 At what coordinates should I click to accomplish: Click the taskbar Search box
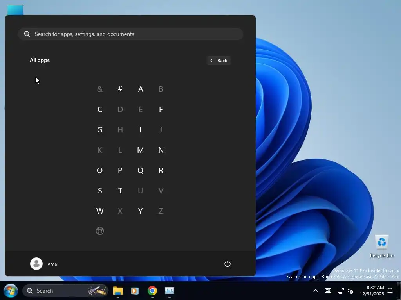[x=65, y=291]
